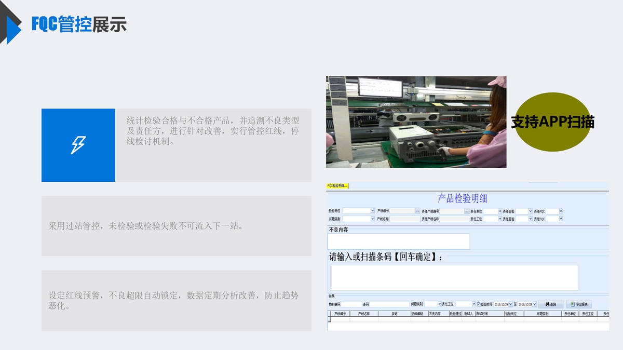
Task: Open the start date picker dropdown
Action: 510,304
